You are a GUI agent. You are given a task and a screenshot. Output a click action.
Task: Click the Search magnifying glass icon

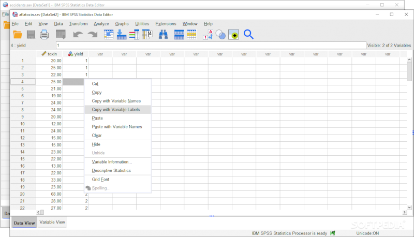[x=248, y=35]
